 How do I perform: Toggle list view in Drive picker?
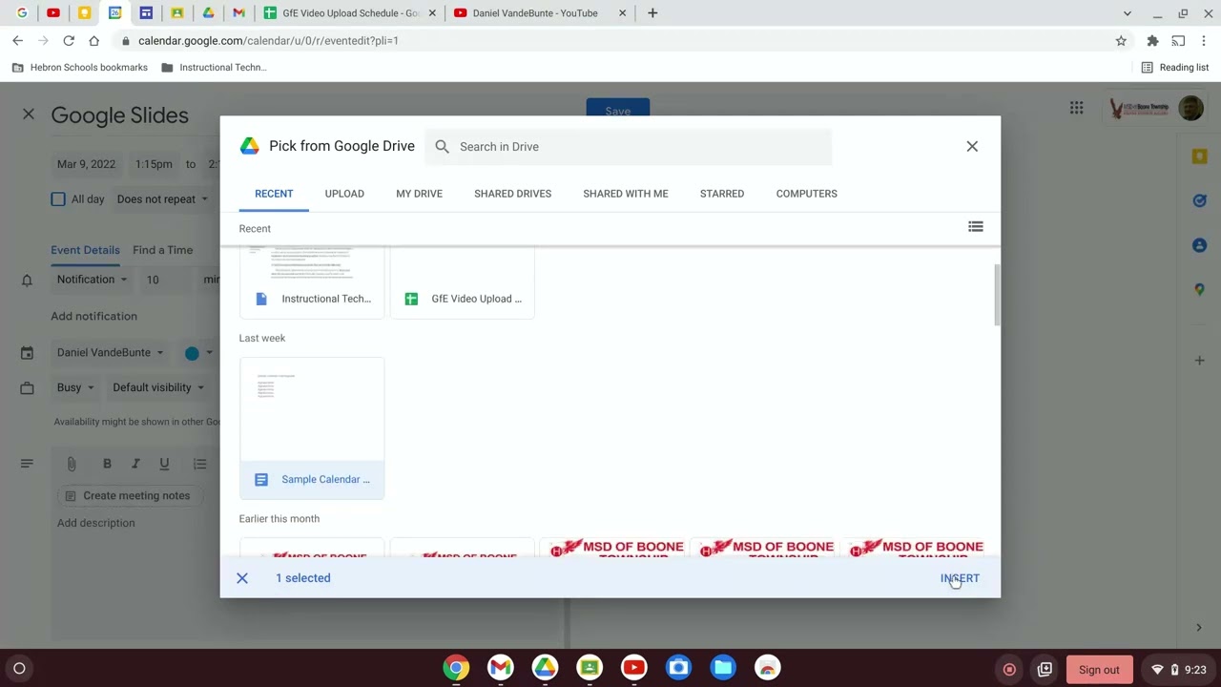(975, 227)
